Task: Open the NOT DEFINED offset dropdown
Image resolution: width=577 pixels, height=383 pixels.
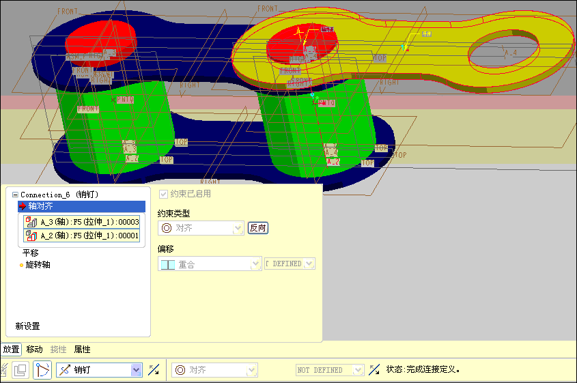Action: coord(330,370)
